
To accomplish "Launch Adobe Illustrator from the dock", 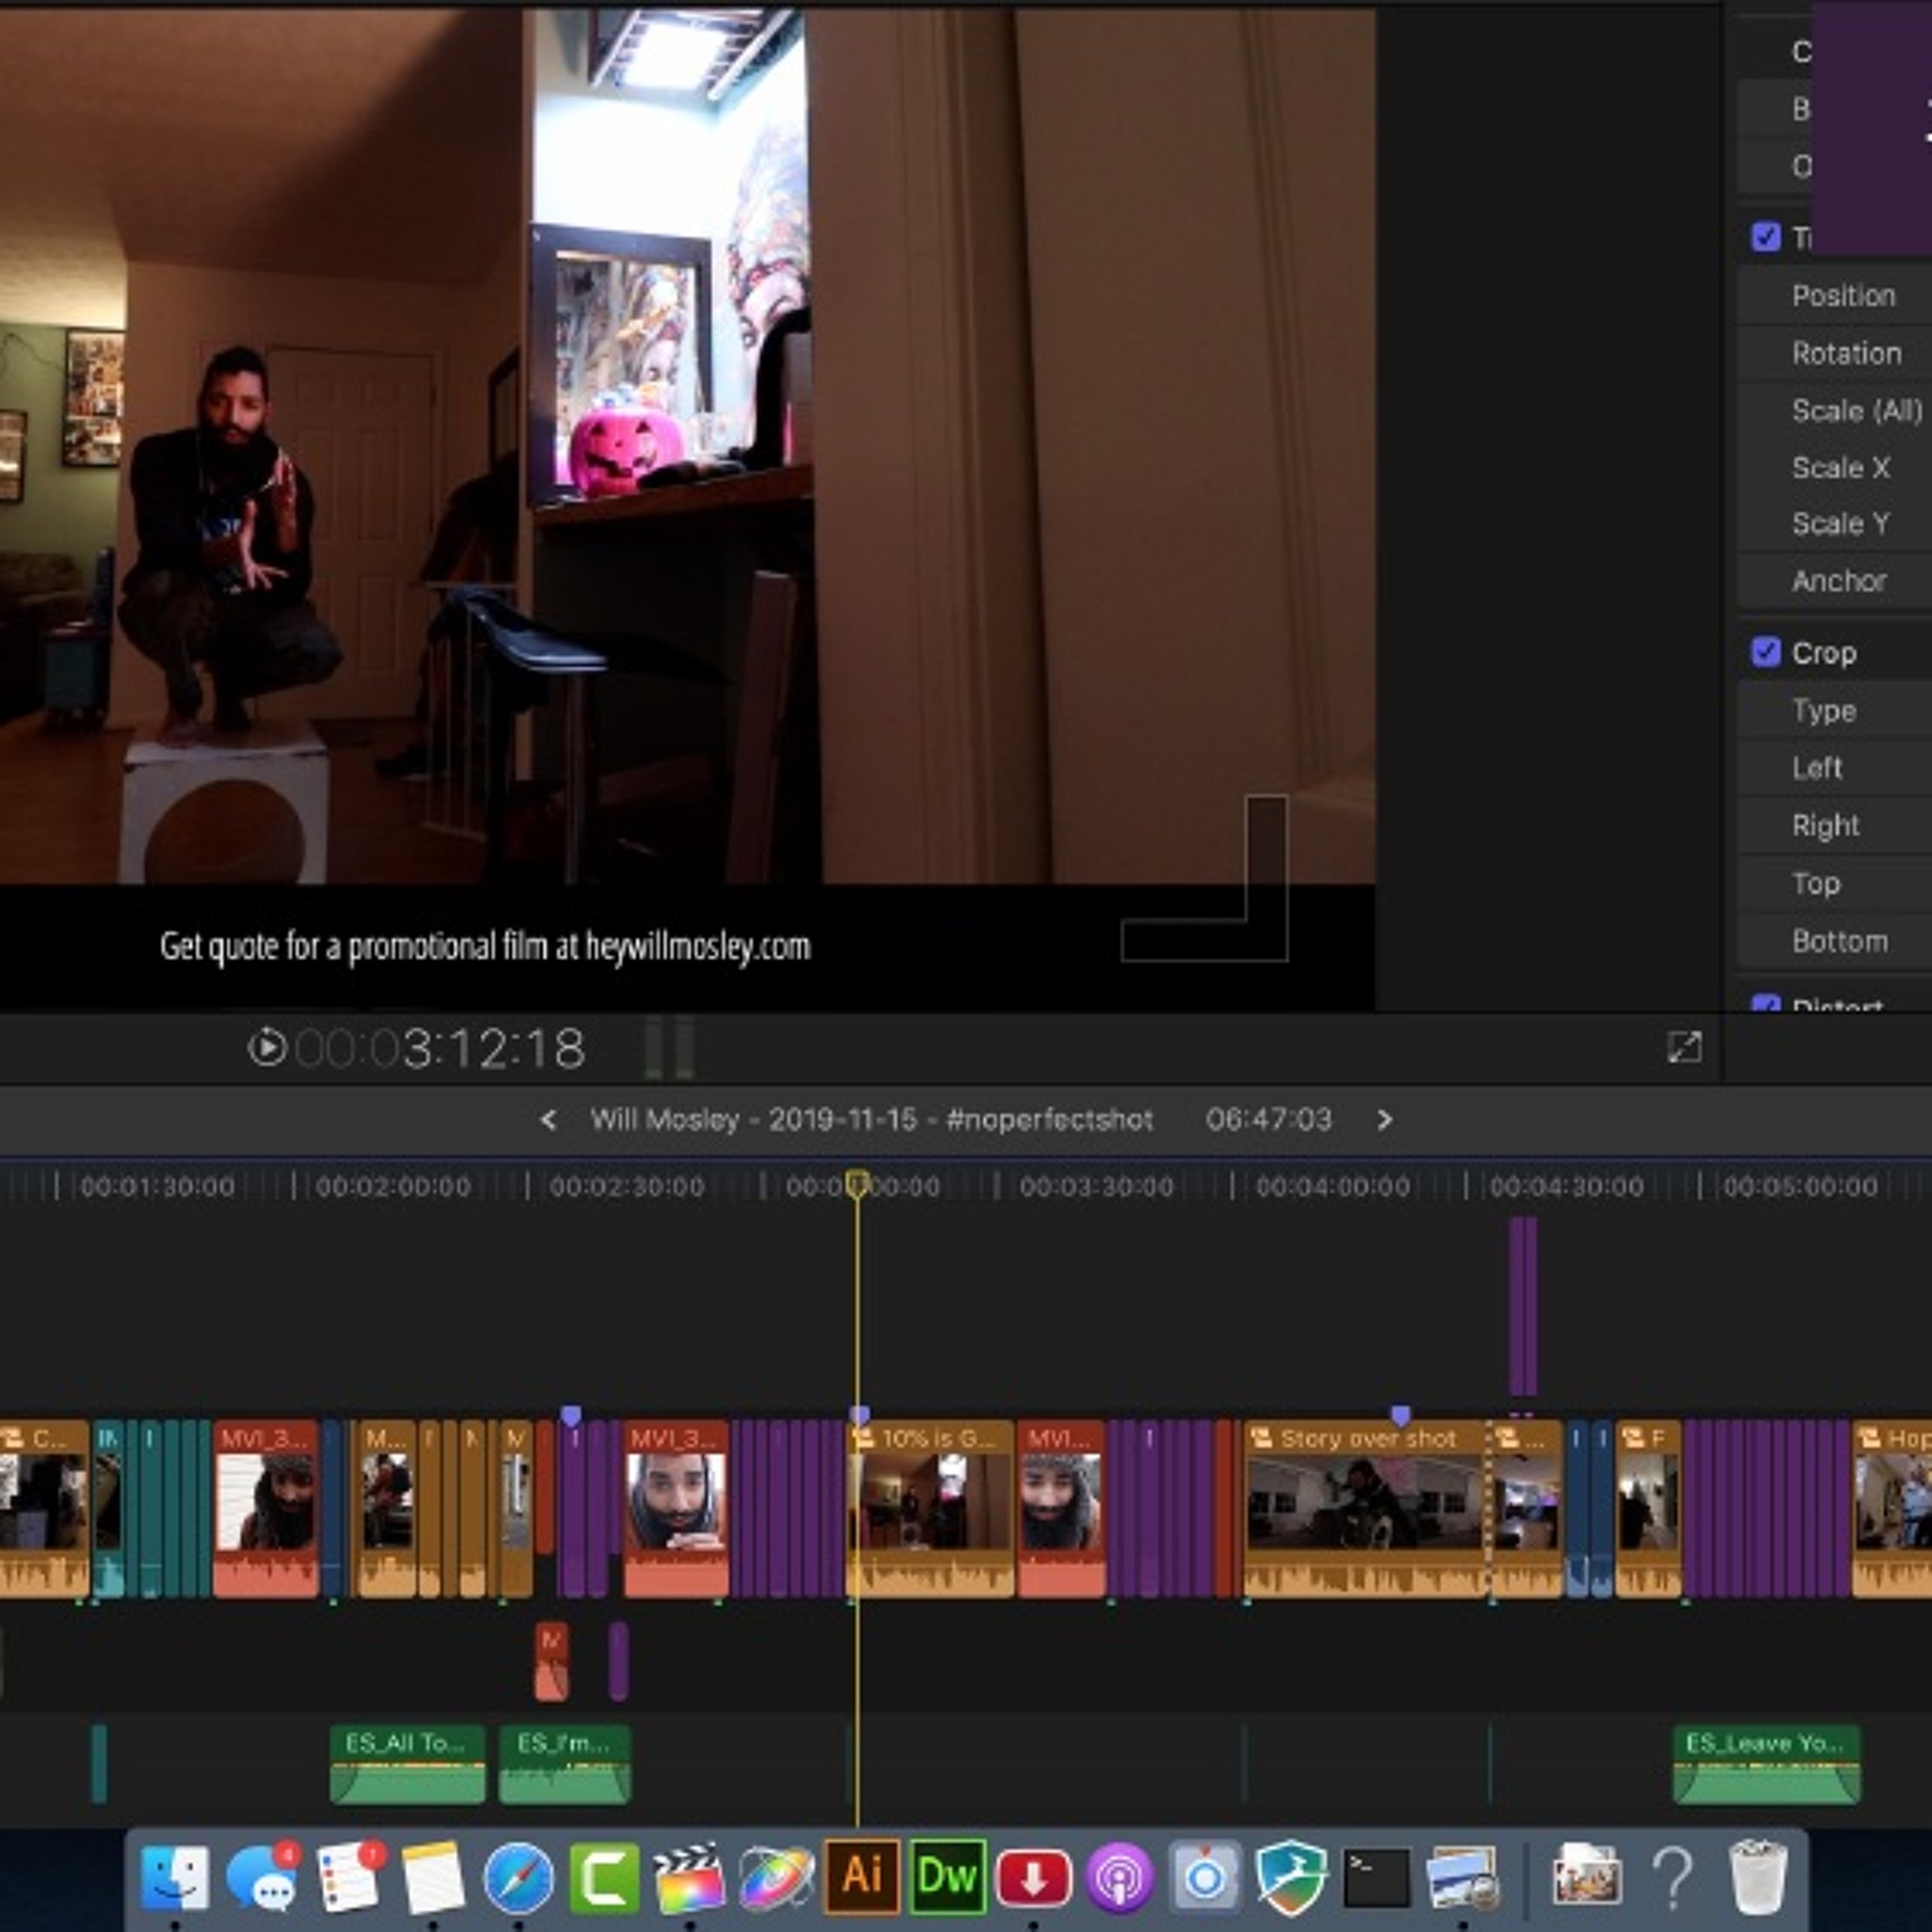I will (862, 1876).
